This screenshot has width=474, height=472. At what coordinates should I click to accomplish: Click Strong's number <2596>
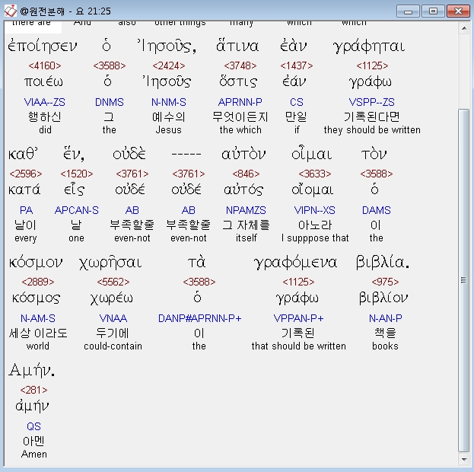26,174
